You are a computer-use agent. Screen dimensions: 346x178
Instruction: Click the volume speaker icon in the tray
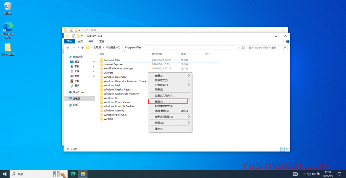314,174
